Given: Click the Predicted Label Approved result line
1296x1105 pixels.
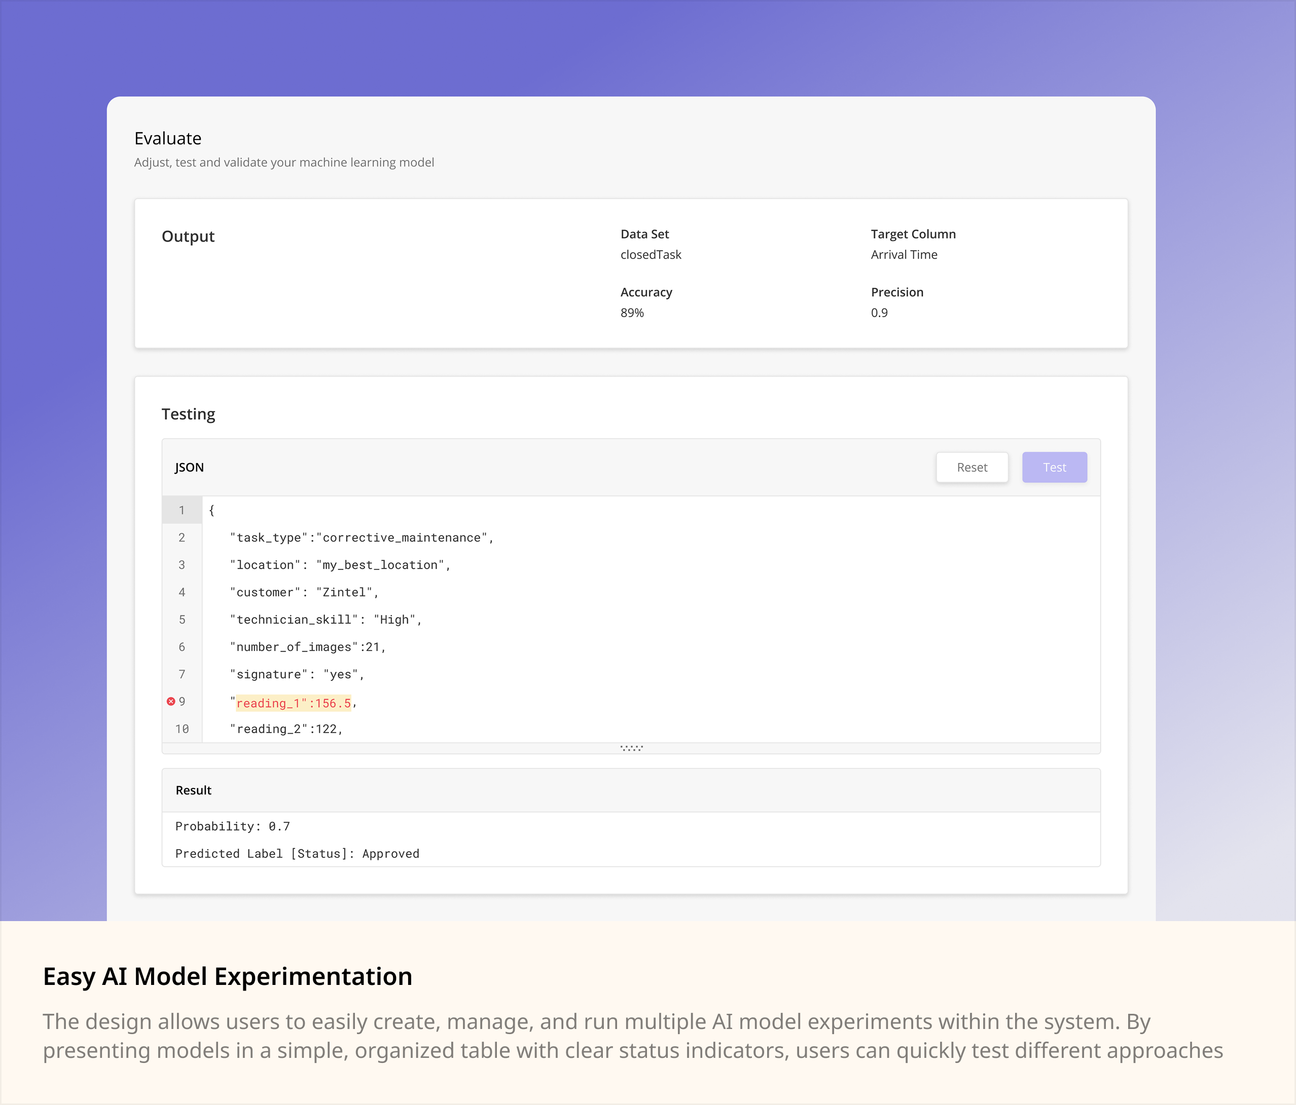Looking at the screenshot, I should point(297,854).
